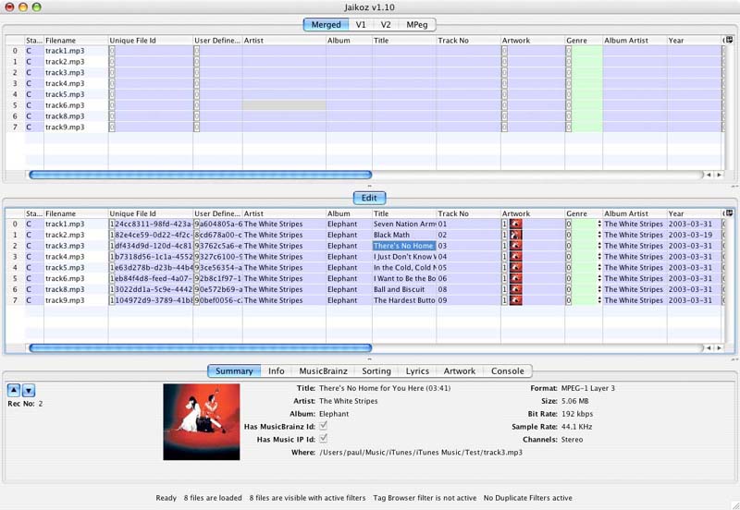Screen dimensions: 740x510
Task: Click the track number cell 08
Action: [x=468, y=289]
